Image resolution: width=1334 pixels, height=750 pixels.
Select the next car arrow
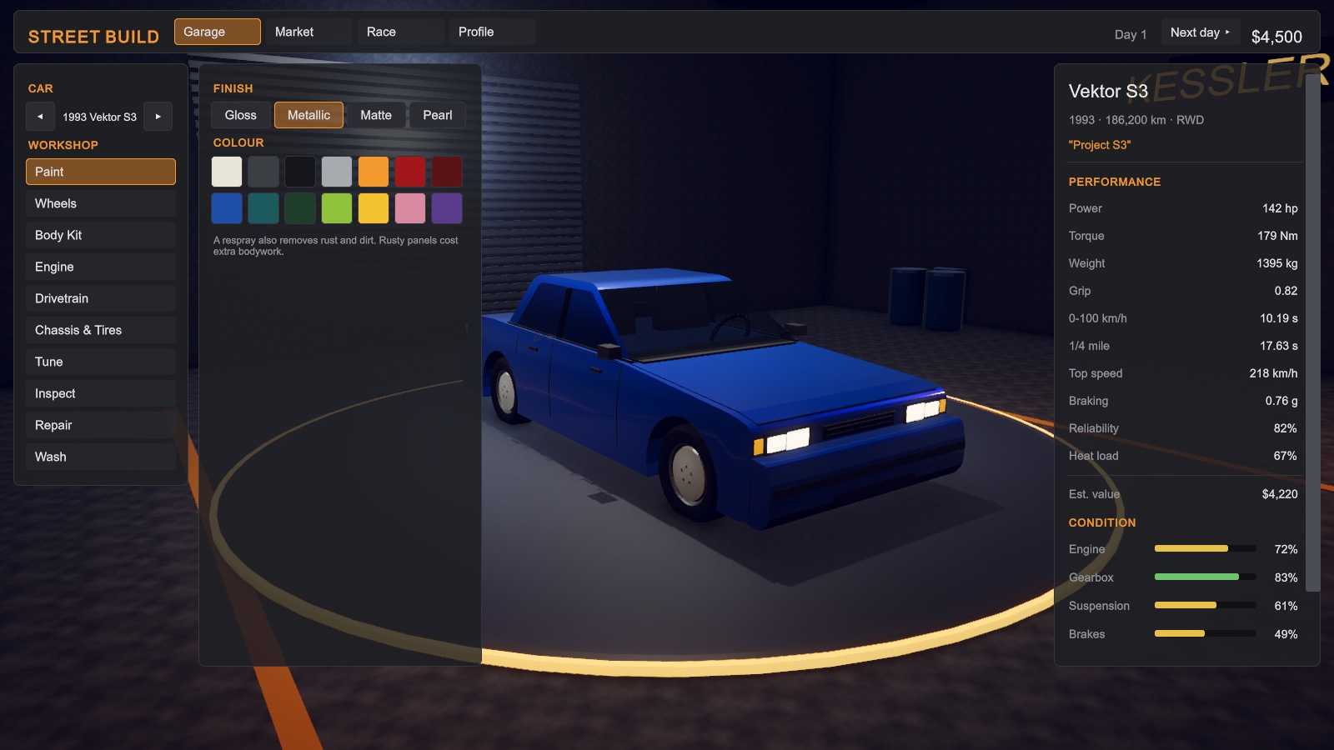coord(158,117)
